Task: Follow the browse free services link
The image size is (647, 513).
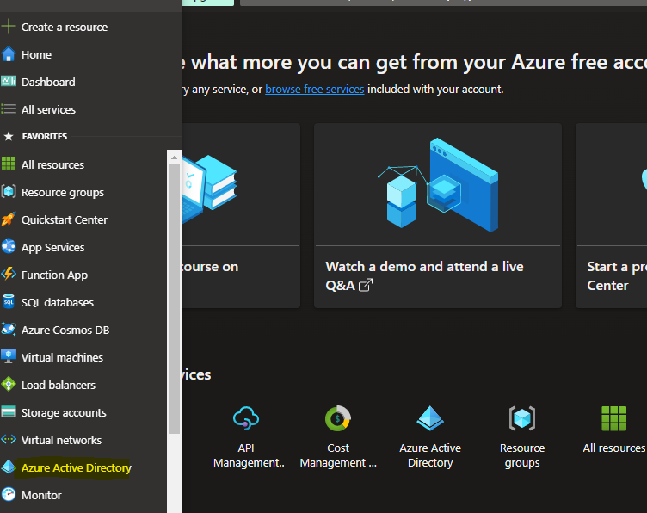Action: (x=314, y=89)
